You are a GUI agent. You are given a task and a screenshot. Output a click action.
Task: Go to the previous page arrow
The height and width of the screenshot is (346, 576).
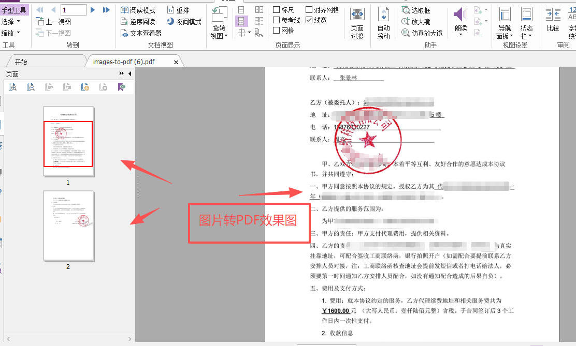click(x=54, y=10)
